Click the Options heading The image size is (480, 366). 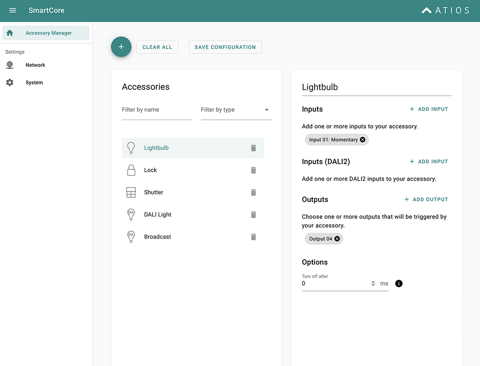[315, 262]
